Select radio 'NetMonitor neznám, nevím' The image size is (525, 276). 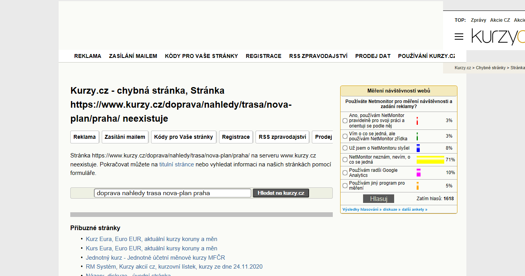click(345, 160)
